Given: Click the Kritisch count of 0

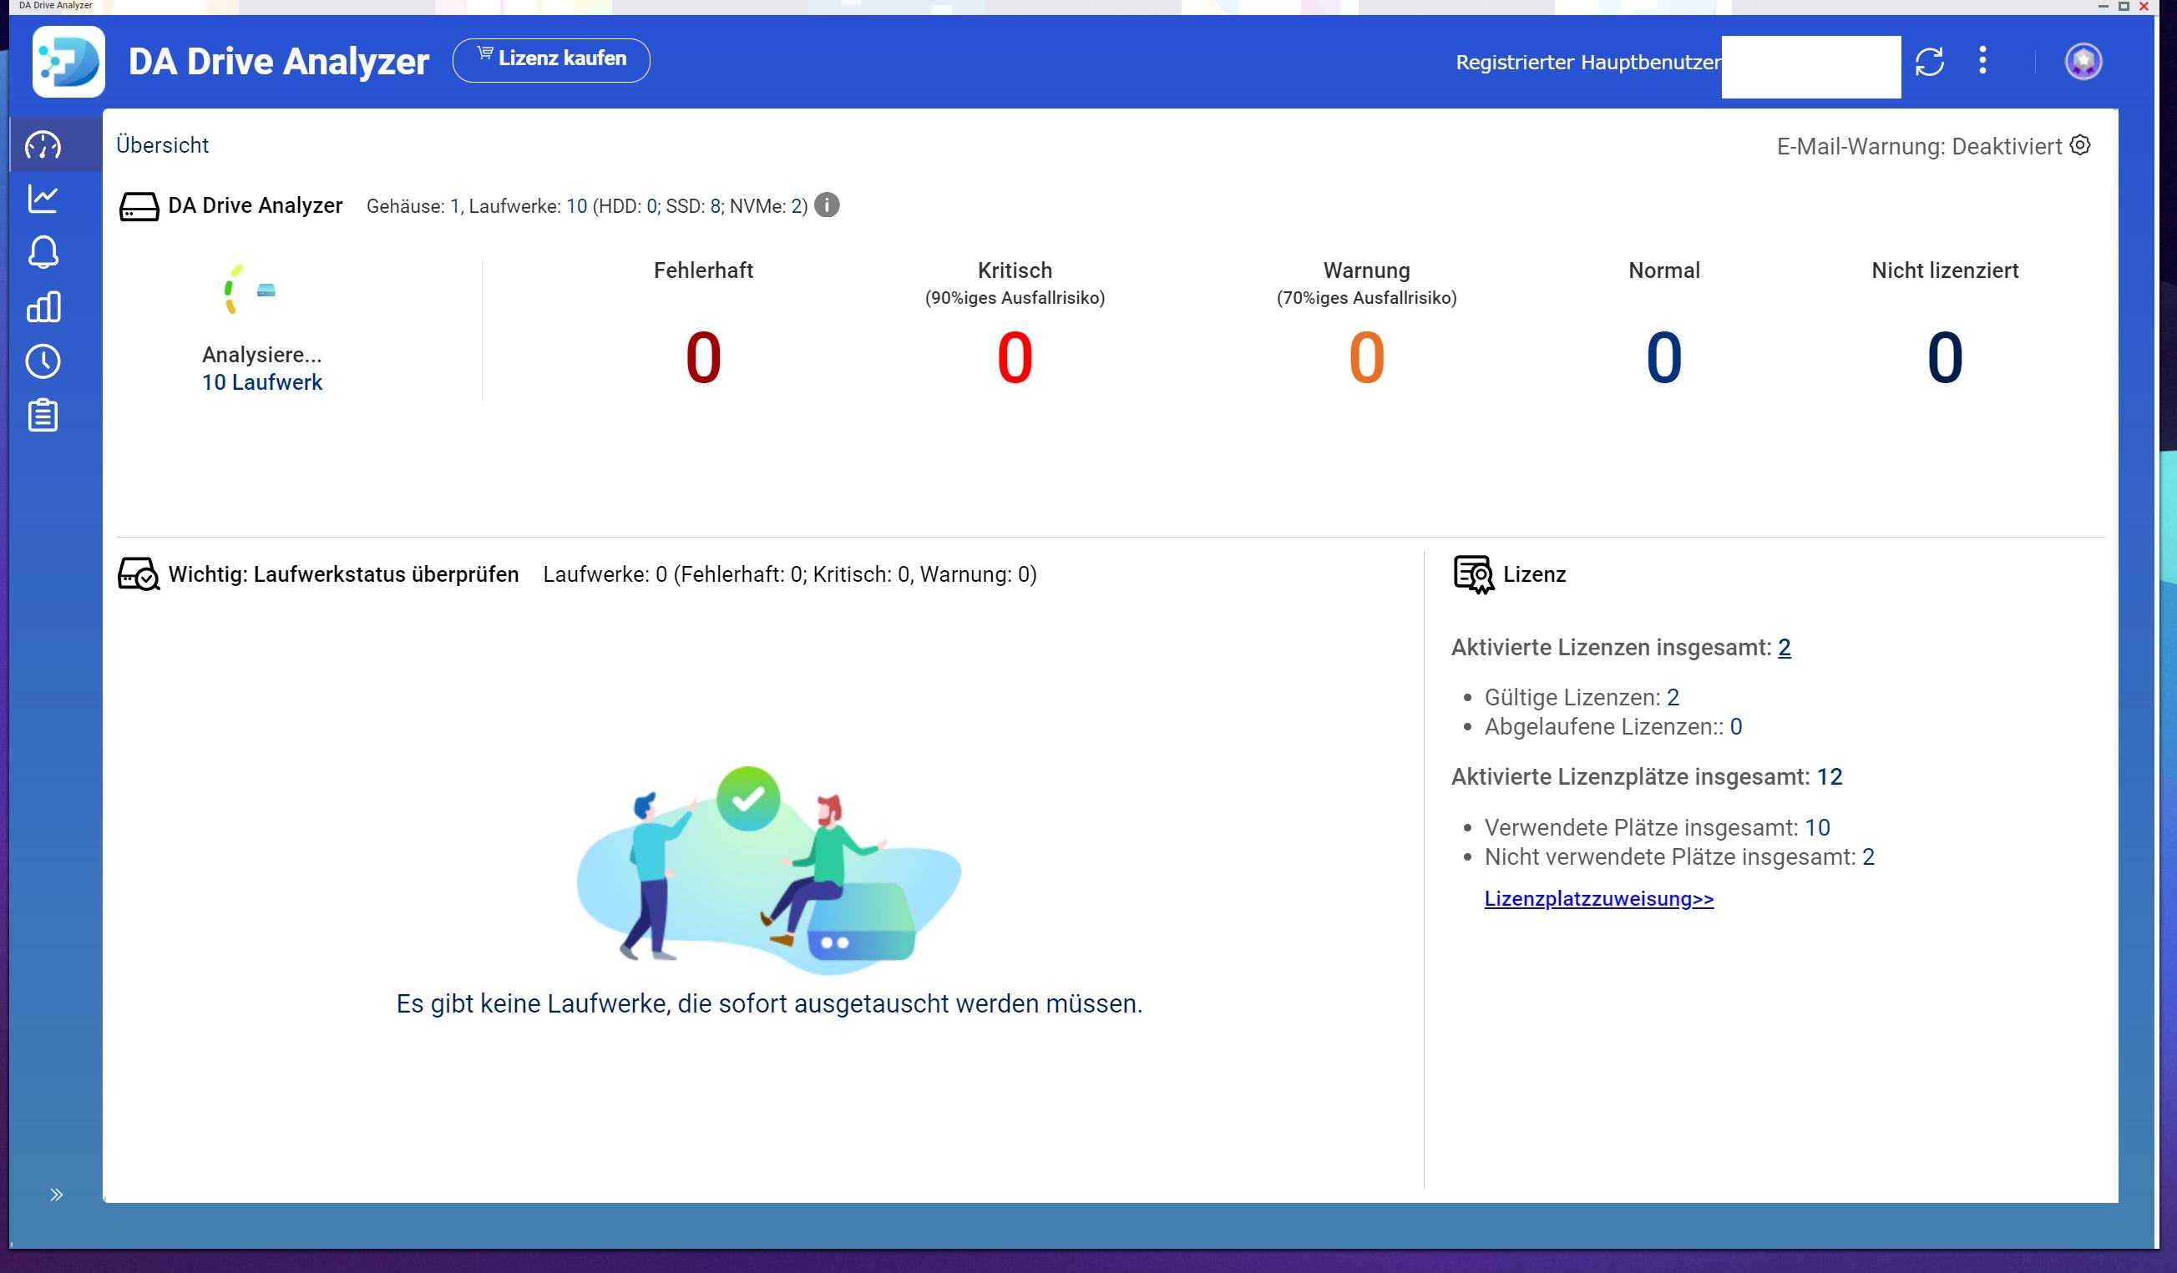Looking at the screenshot, I should (x=1015, y=357).
